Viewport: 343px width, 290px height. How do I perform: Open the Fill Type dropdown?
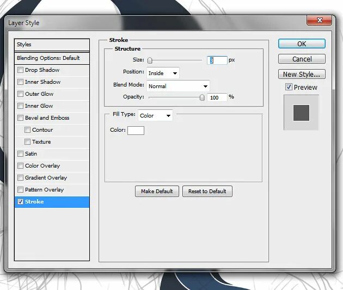click(155, 115)
